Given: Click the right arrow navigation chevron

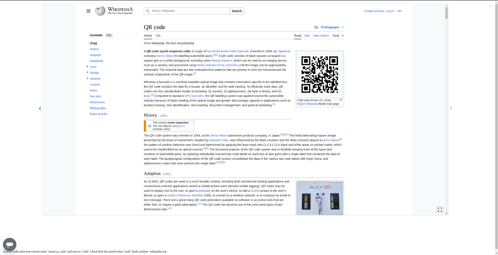Looking at the screenshot, I should coord(451,108).
